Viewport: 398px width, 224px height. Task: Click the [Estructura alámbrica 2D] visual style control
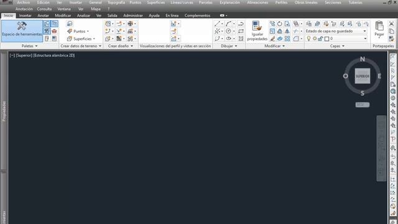pos(54,55)
